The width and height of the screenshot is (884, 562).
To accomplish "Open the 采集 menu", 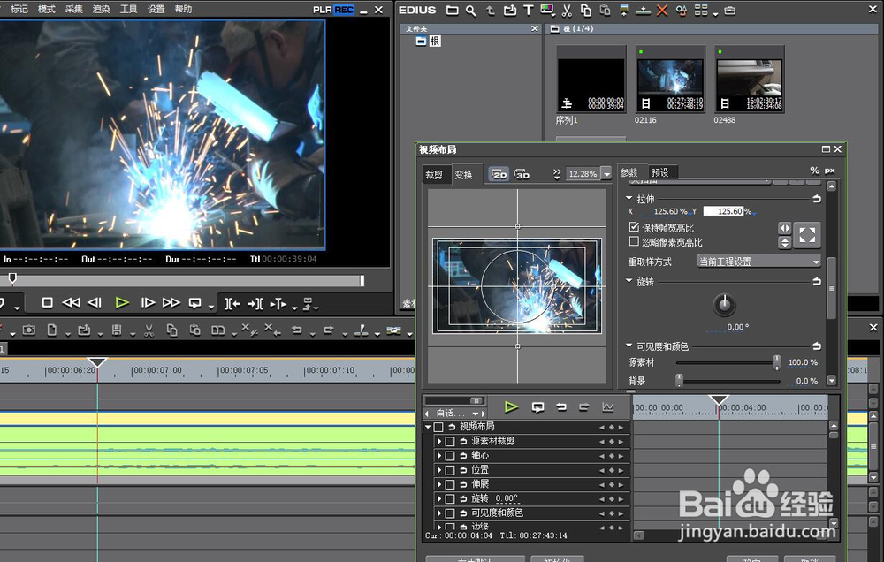I will click(x=74, y=9).
